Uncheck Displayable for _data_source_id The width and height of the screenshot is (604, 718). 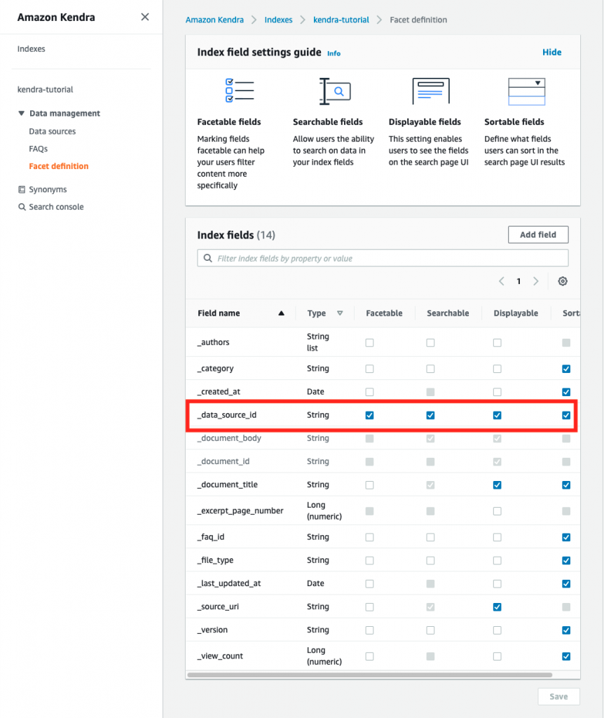pyautogui.click(x=497, y=415)
